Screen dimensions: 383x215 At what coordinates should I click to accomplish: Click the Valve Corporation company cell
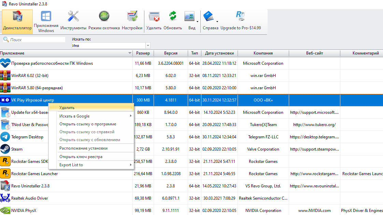point(263,149)
